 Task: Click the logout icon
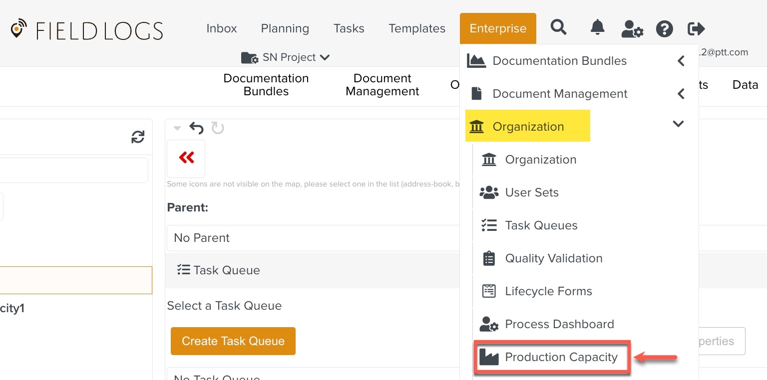coord(696,29)
